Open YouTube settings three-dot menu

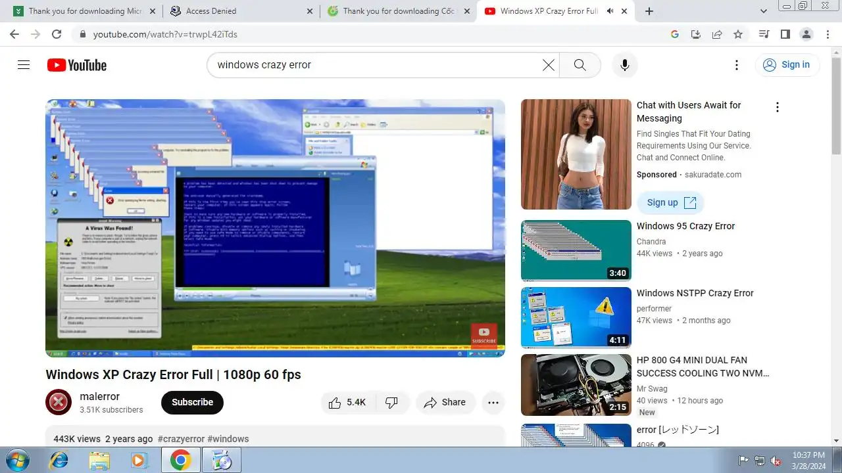737,64
